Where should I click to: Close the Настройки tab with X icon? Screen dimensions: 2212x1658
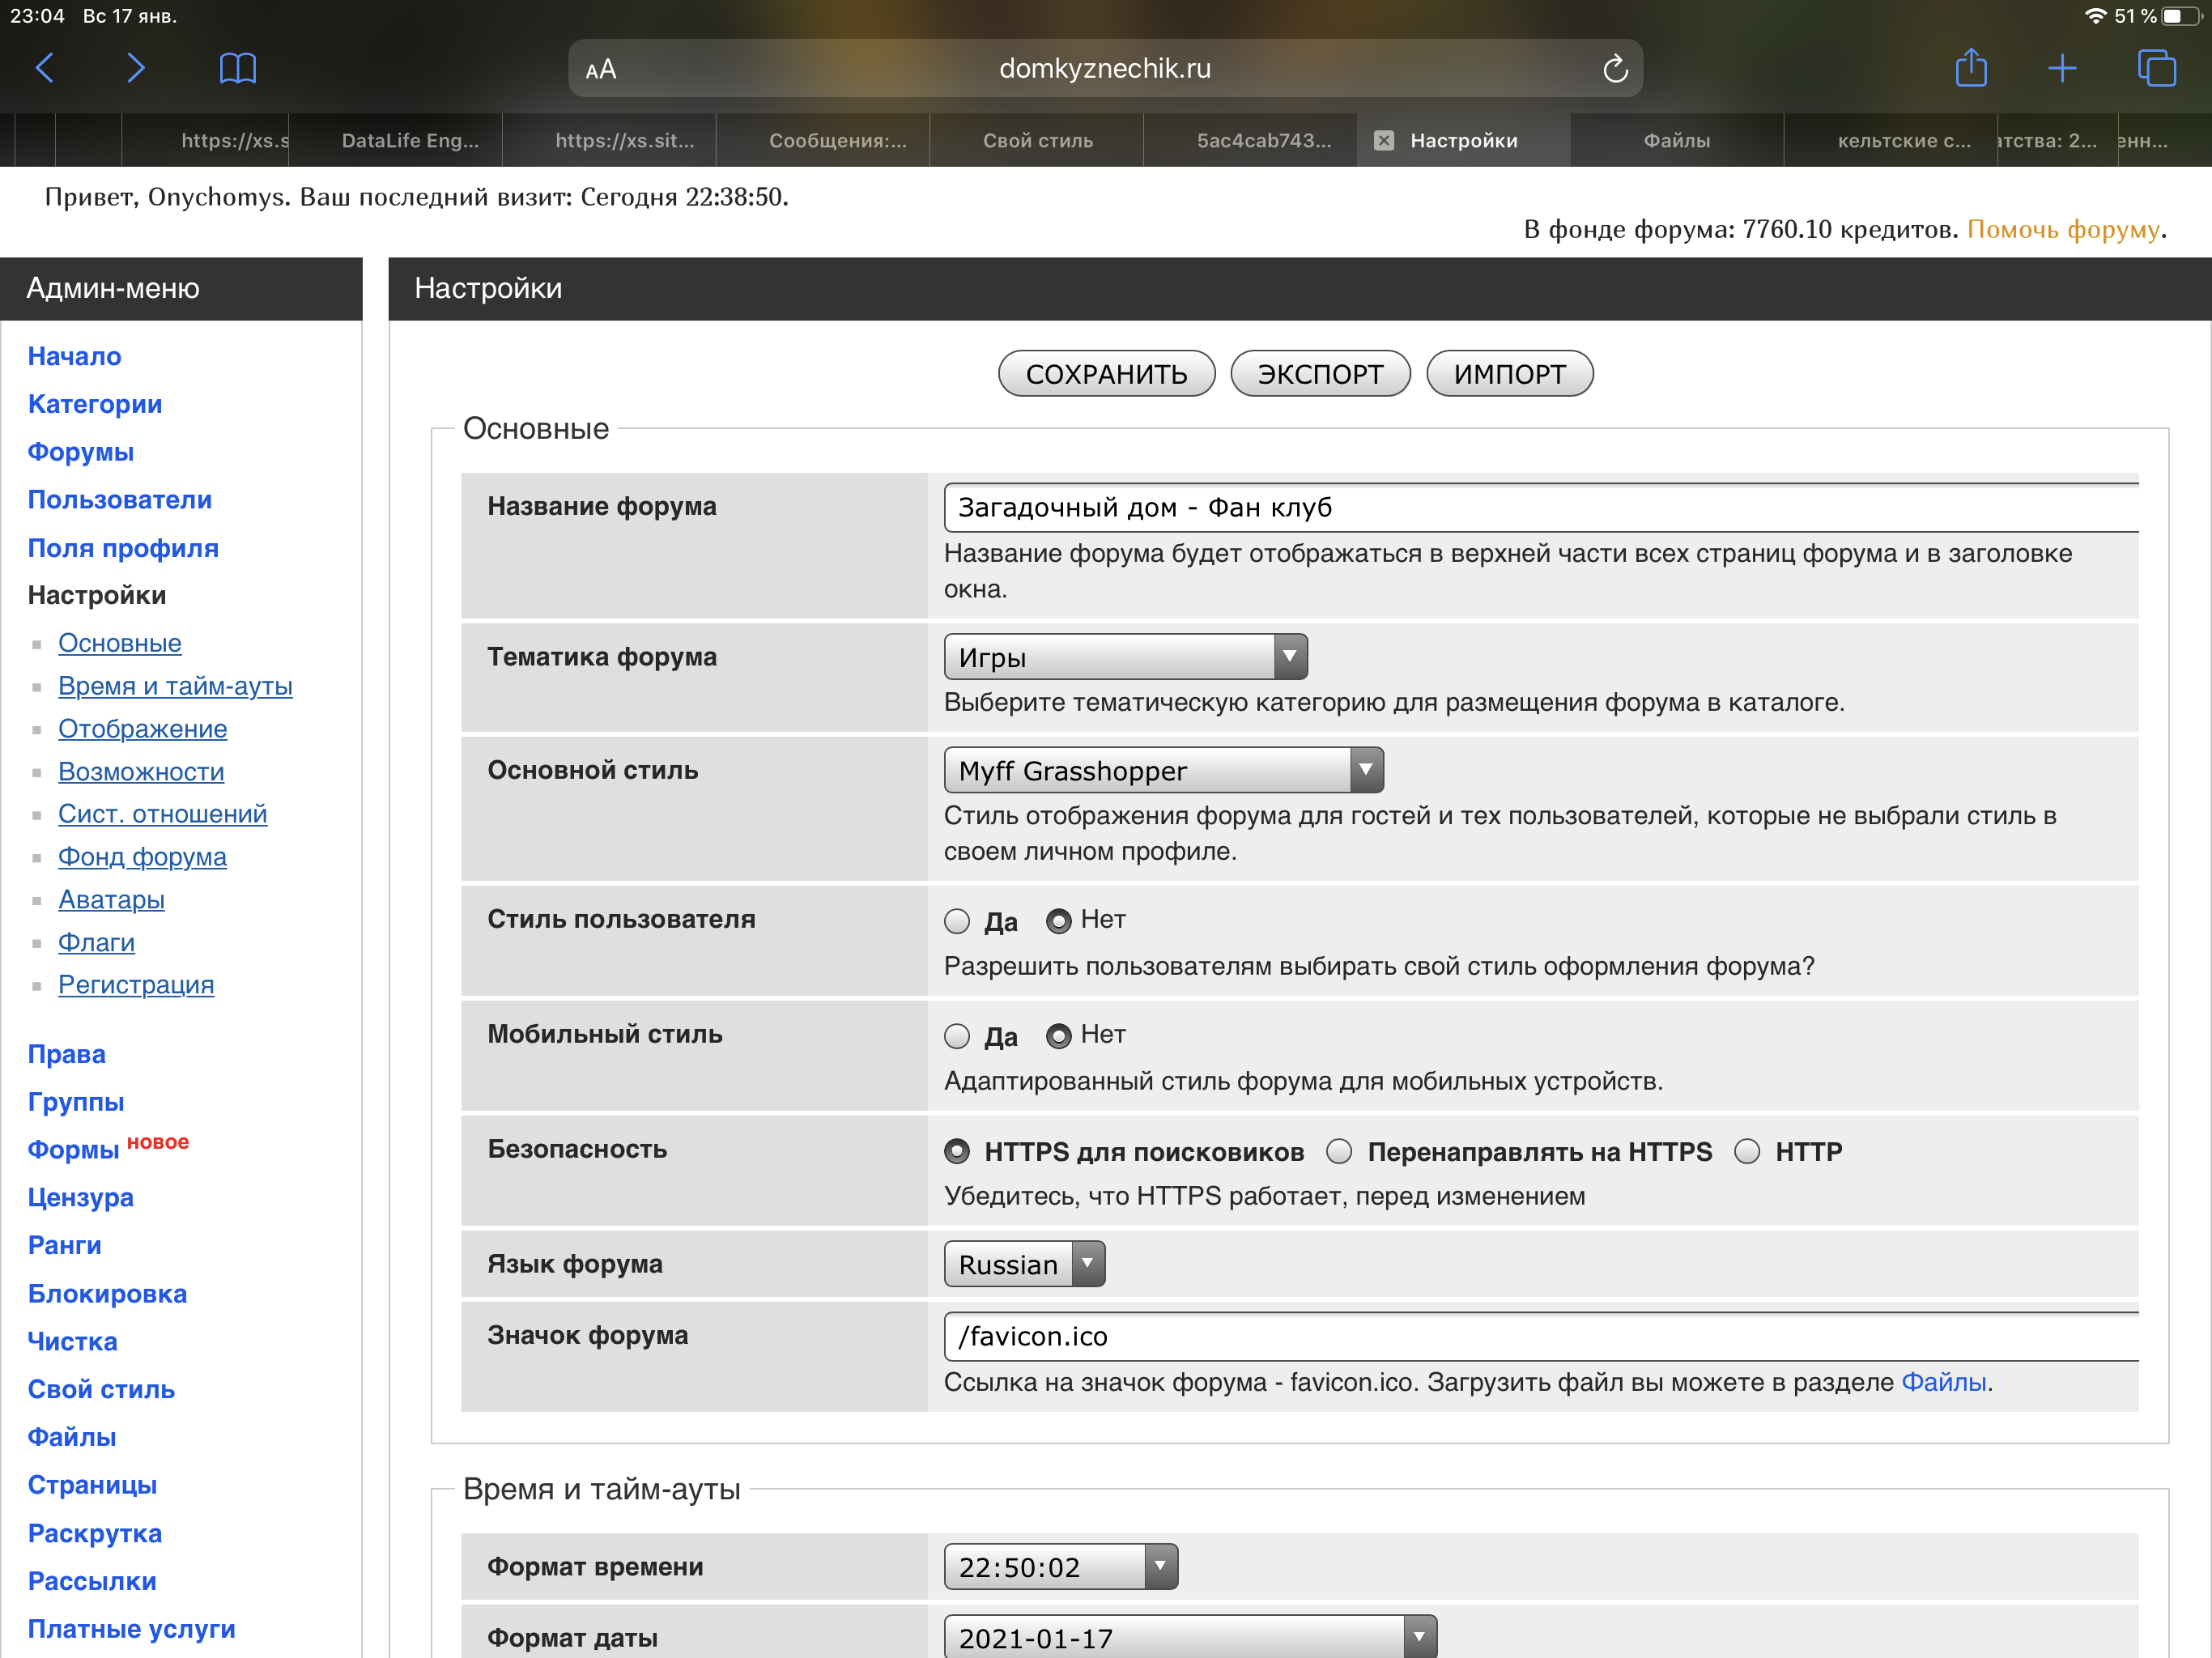point(1384,141)
